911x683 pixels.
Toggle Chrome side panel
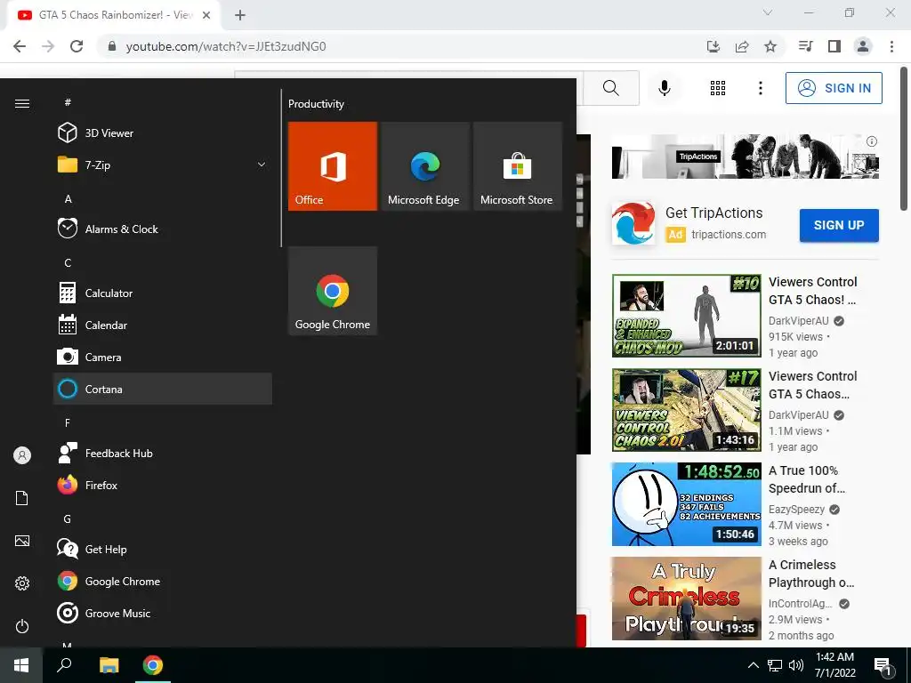tap(834, 46)
